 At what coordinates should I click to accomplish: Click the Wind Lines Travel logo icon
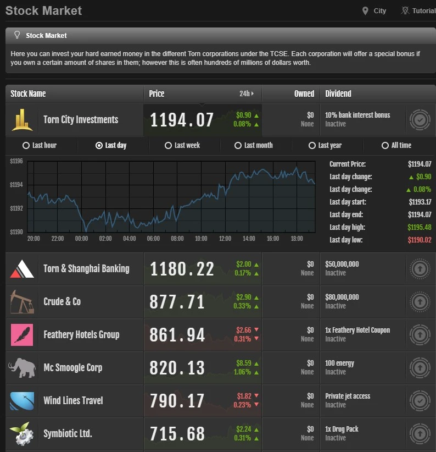coord(22,401)
